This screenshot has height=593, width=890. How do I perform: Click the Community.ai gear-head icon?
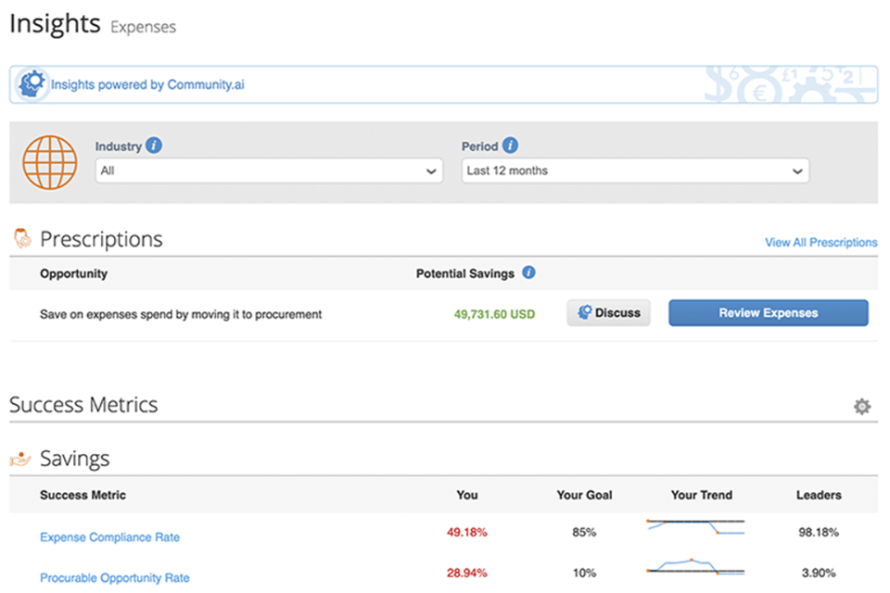(x=32, y=84)
